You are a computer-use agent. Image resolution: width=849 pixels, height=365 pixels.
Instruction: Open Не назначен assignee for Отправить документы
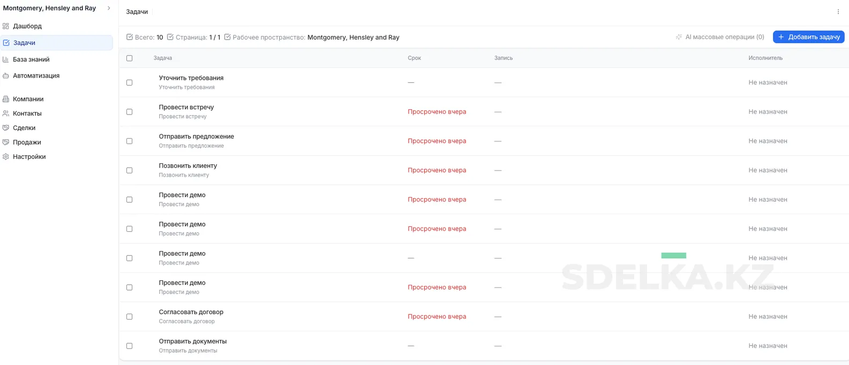tap(768, 346)
